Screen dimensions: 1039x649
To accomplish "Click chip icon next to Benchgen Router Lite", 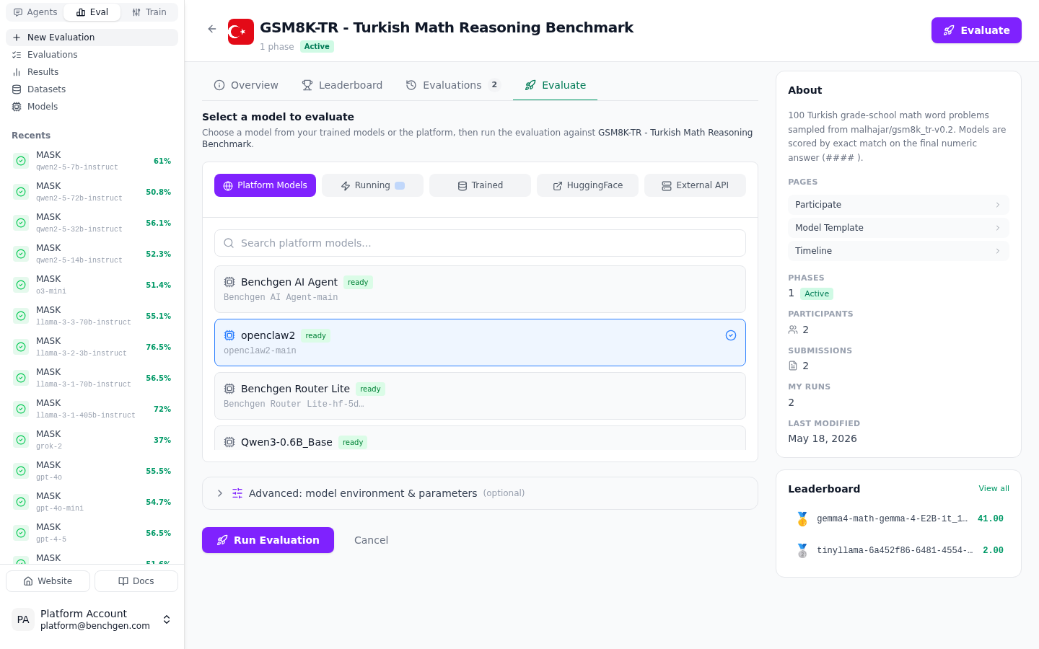I will tap(229, 389).
